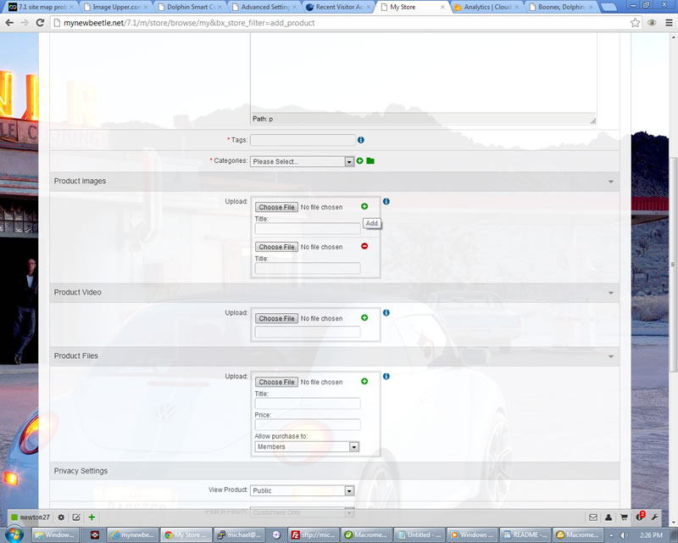Open the Categories Please Select dropdown

point(303,161)
